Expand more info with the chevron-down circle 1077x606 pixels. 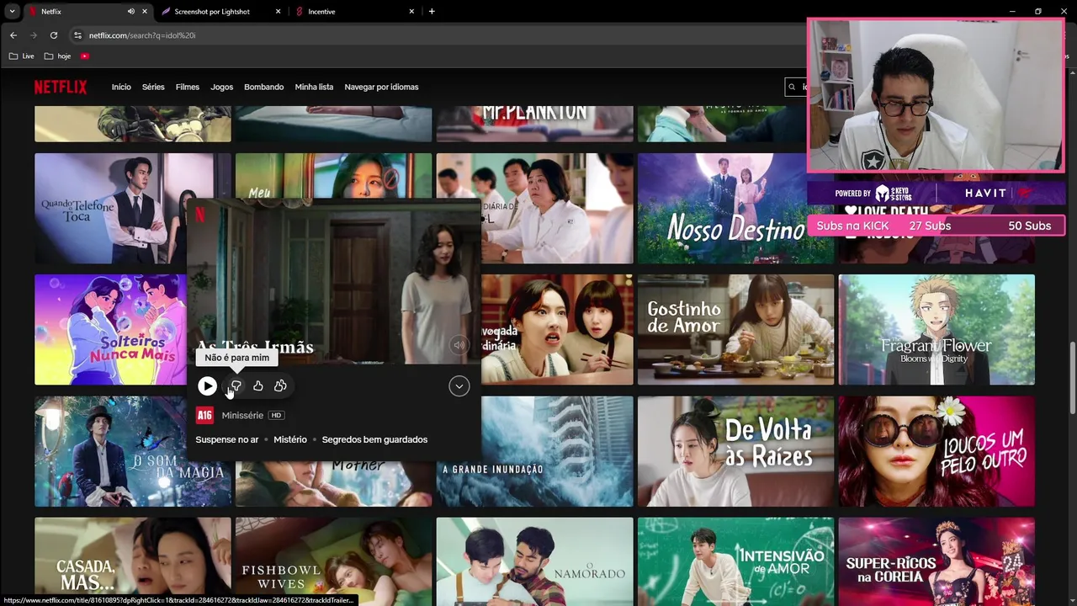(459, 385)
